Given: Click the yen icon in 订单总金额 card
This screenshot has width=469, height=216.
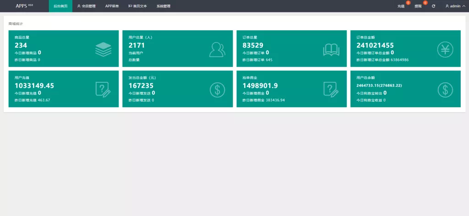Looking at the screenshot, I should pos(445,49).
